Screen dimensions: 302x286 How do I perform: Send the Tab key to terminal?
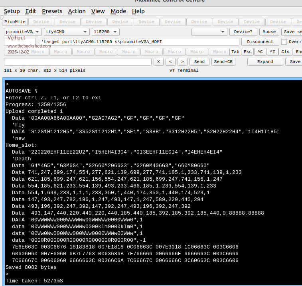click(235, 52)
